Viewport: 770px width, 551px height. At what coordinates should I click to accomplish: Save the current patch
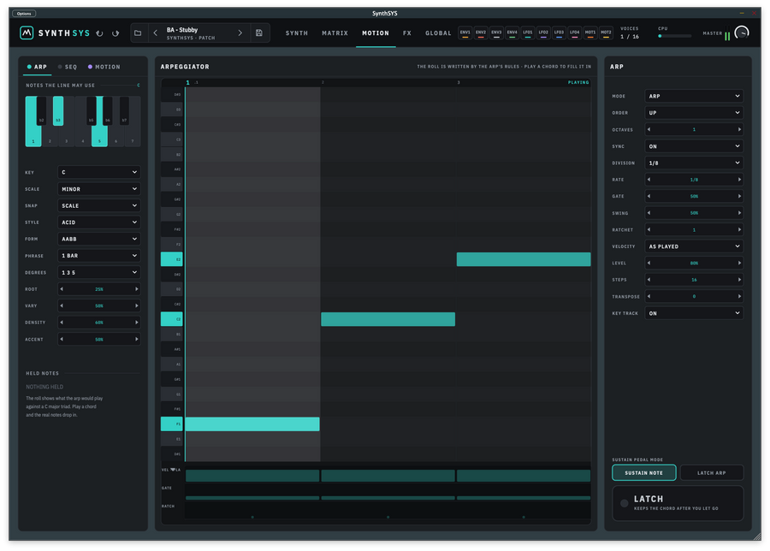click(259, 33)
